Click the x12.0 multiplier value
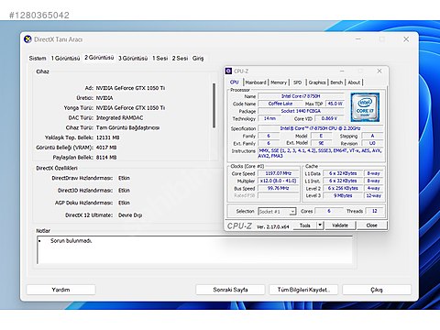This screenshot has width=440, height=330. pos(279,181)
